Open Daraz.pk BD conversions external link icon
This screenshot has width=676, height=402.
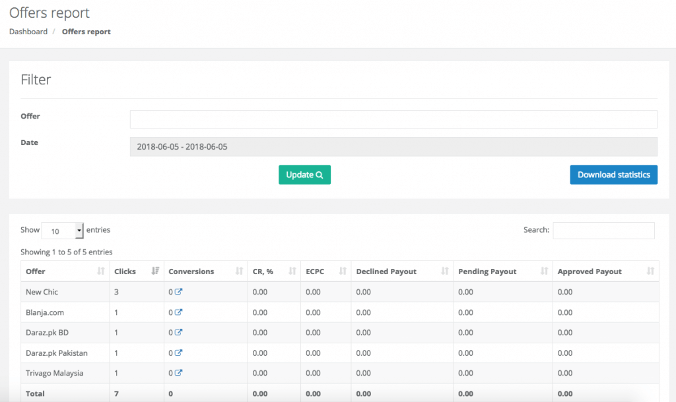(178, 333)
